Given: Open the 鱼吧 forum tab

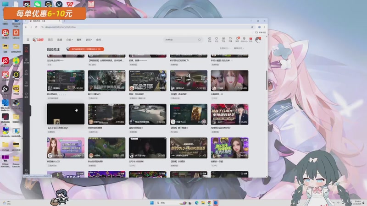Looking at the screenshot, I should (99, 40).
